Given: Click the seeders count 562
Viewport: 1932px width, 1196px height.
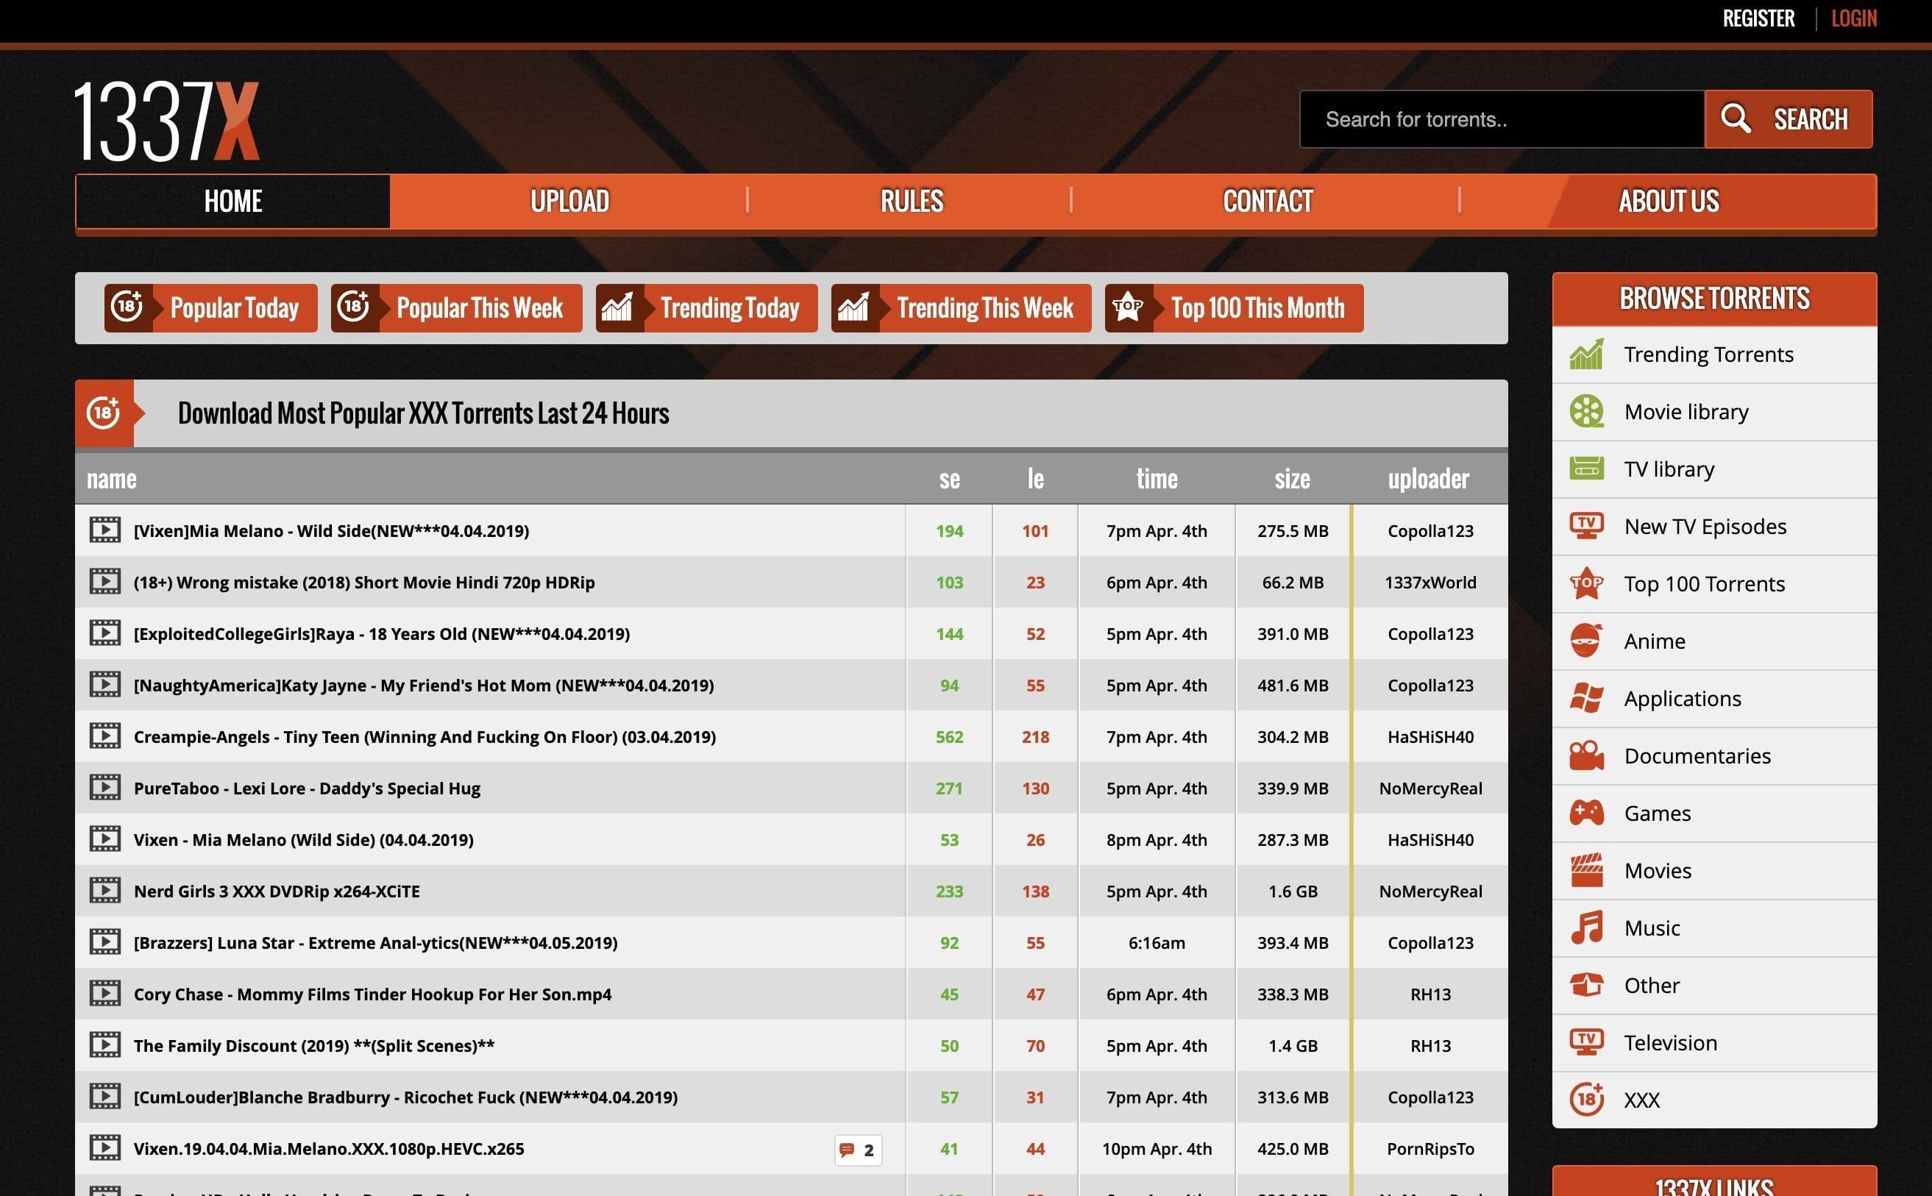Looking at the screenshot, I should [949, 736].
